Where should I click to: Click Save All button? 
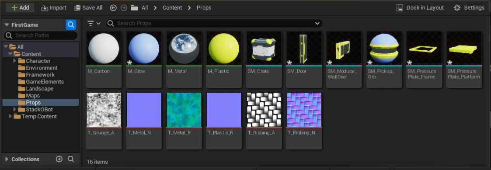(89, 8)
